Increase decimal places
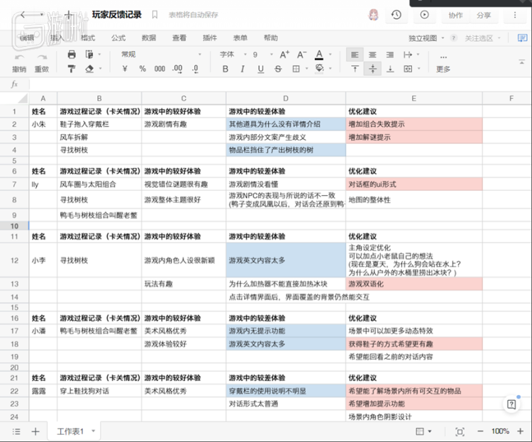 pyautogui.click(x=177, y=69)
